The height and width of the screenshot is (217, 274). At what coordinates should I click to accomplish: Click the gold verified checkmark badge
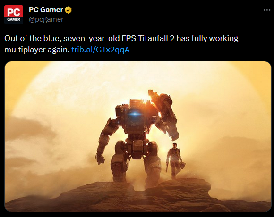68,10
